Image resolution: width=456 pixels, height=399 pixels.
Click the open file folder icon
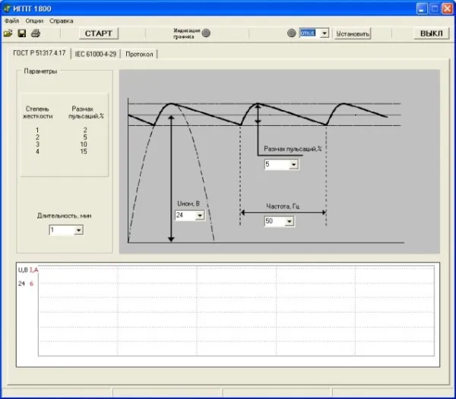click(x=8, y=34)
